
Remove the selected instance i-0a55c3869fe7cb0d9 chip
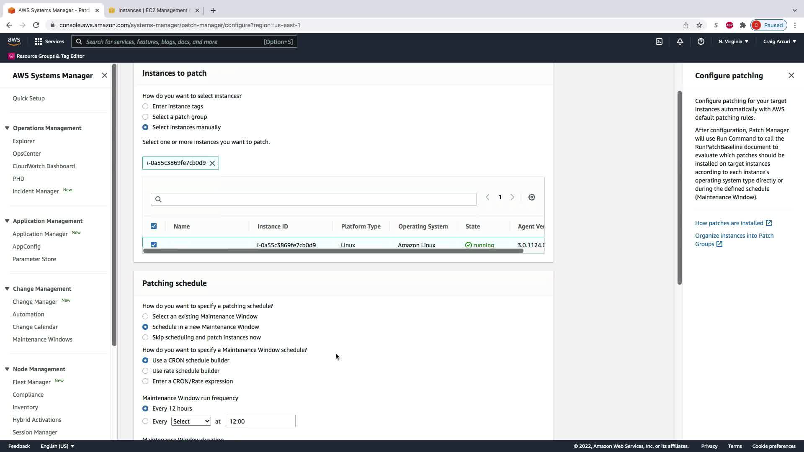(212, 163)
